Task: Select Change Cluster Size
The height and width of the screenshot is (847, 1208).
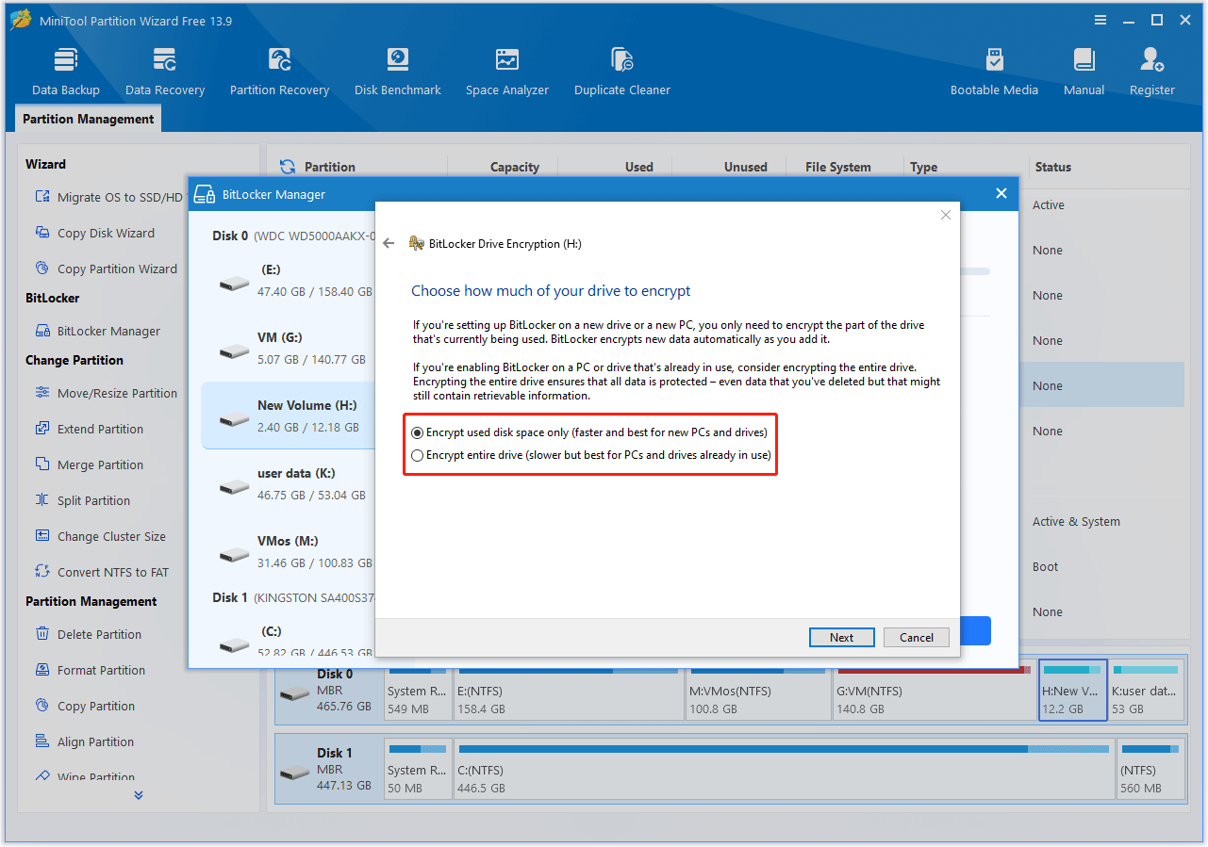Action: (100, 536)
